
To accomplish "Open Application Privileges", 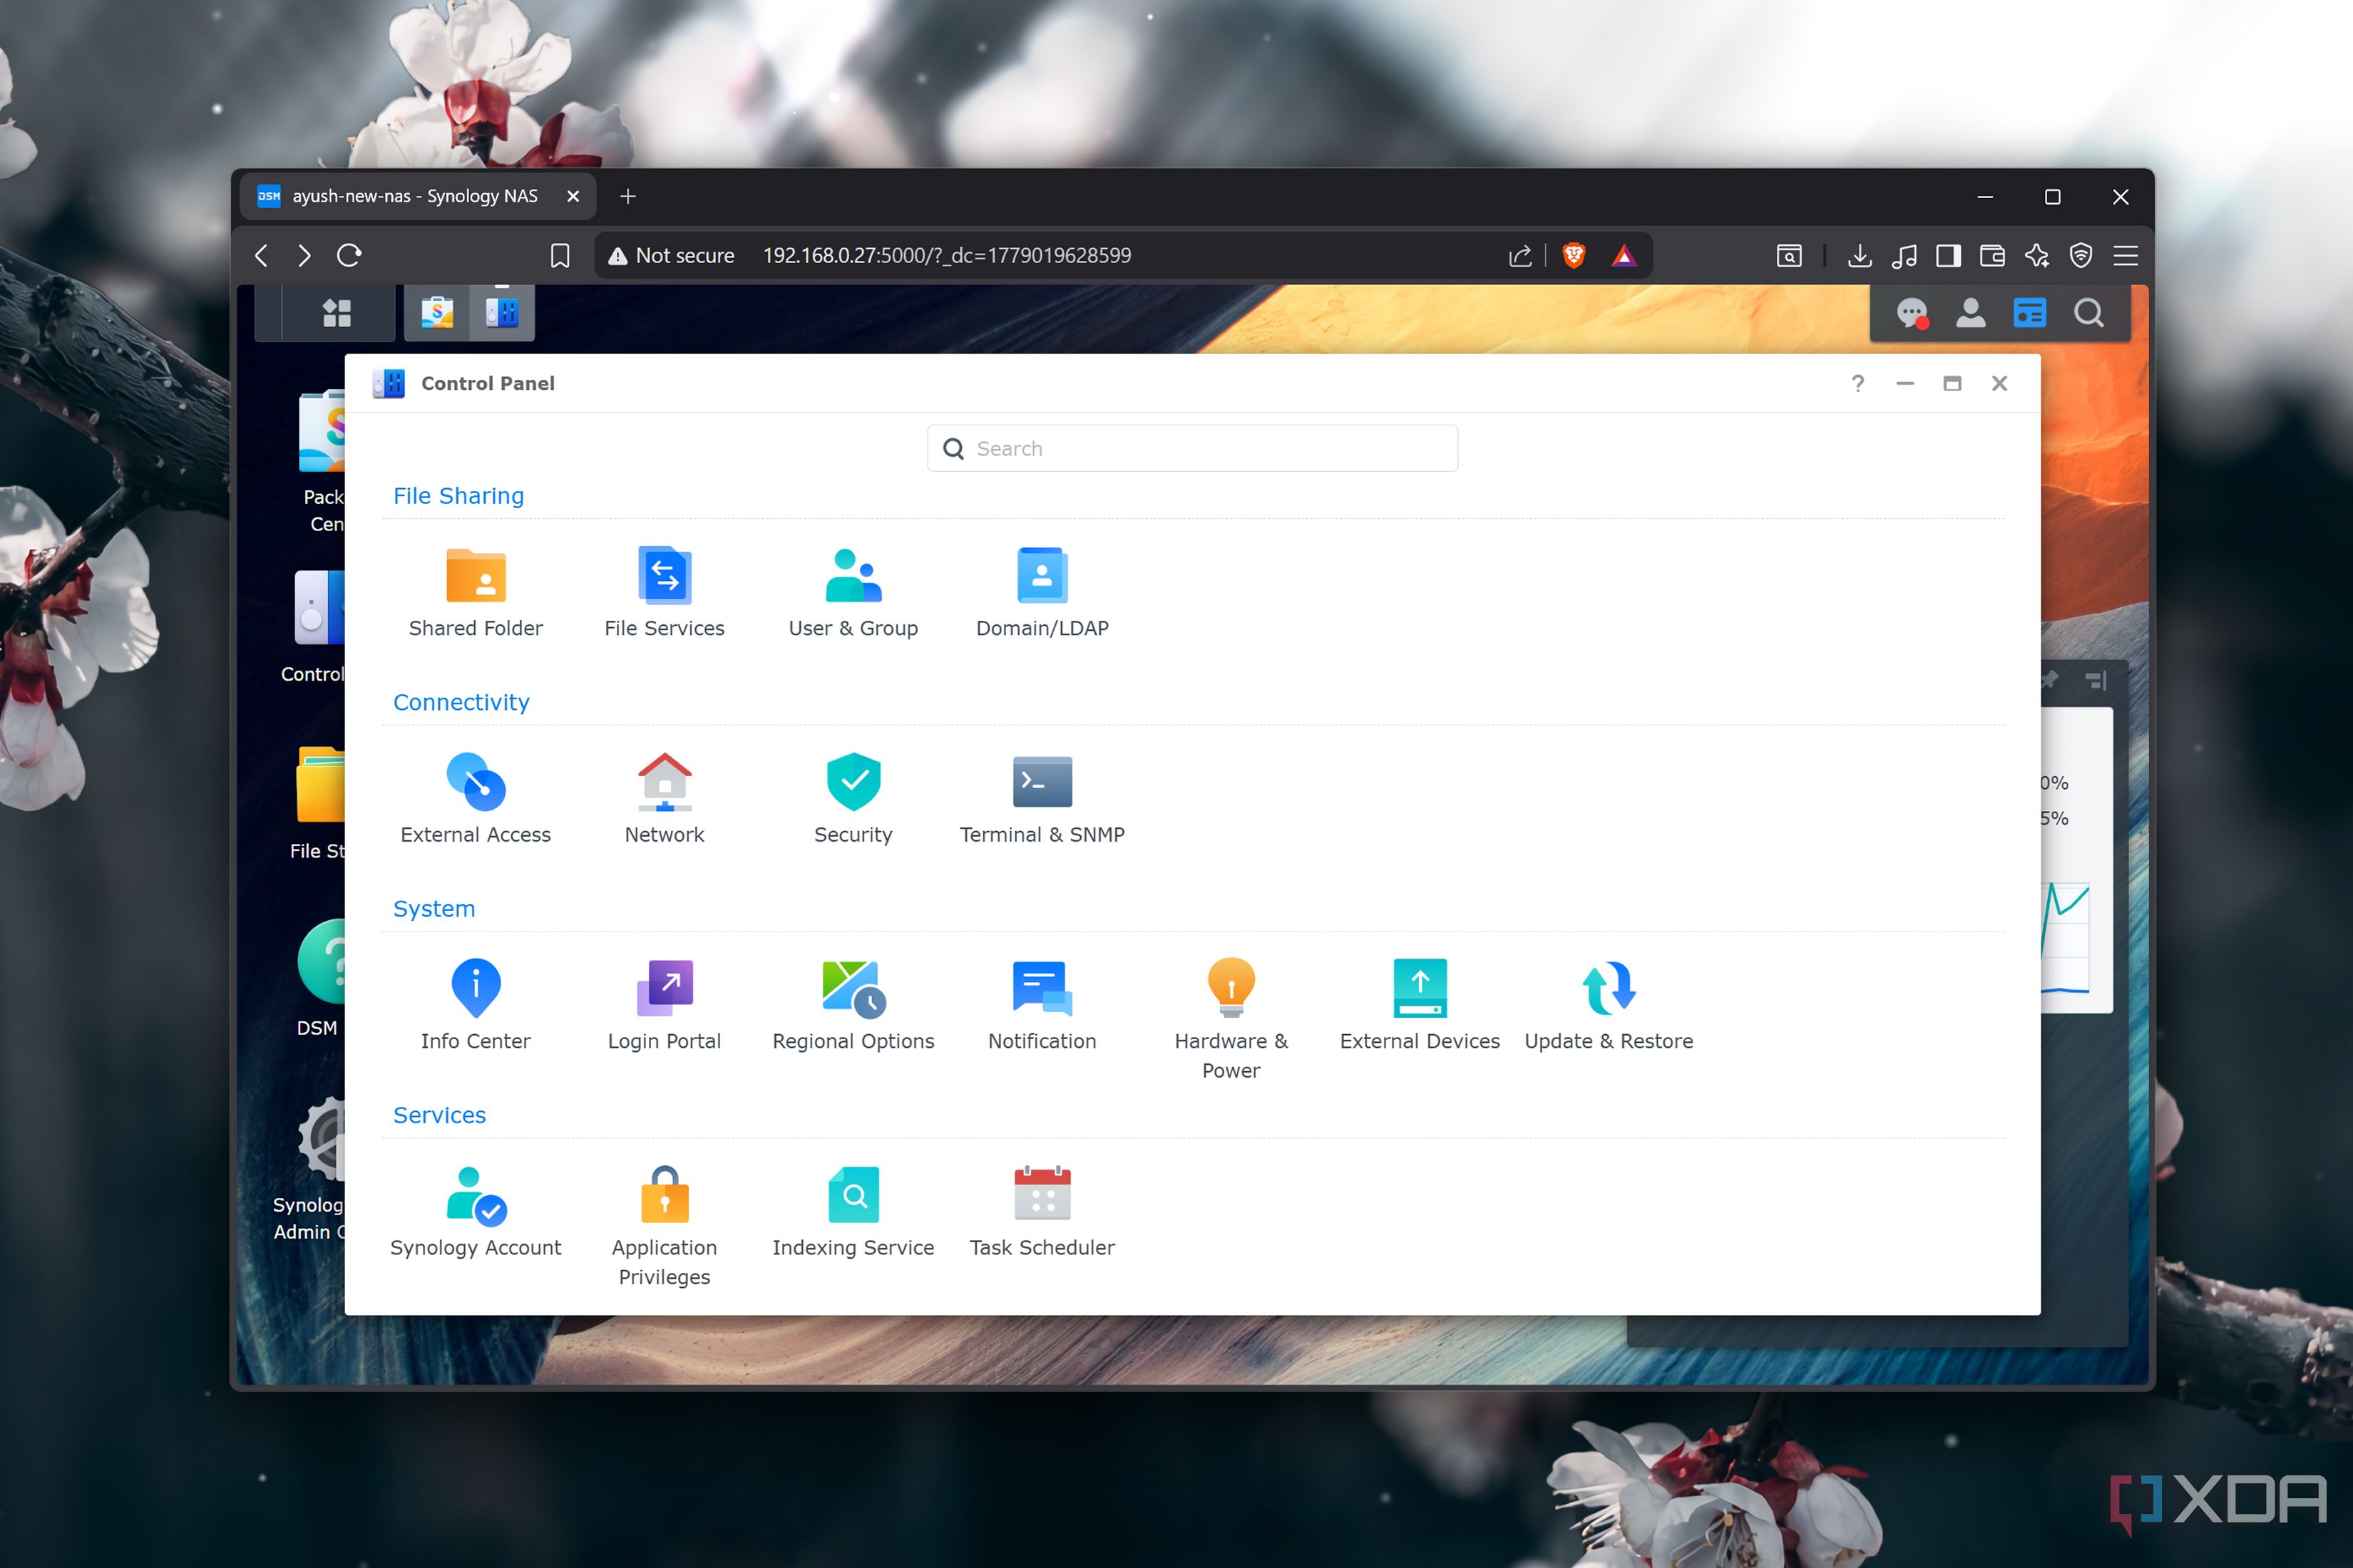I will [665, 1226].
